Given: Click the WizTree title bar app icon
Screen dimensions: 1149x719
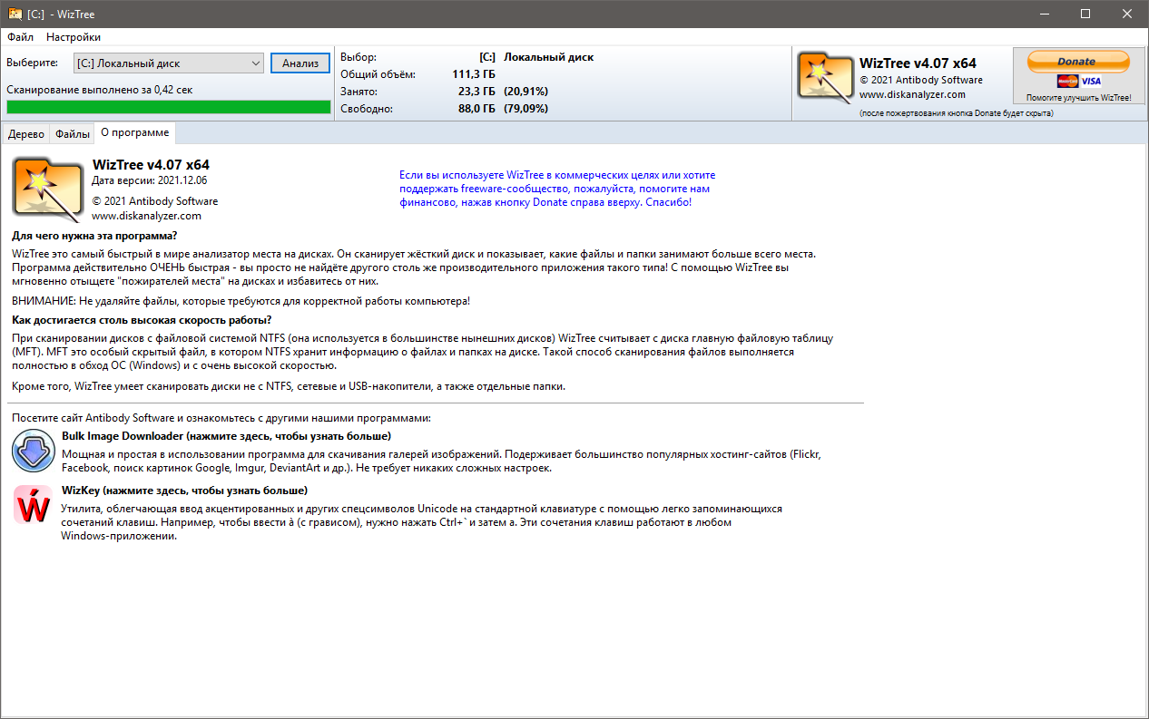Looking at the screenshot, I should click(15, 15).
